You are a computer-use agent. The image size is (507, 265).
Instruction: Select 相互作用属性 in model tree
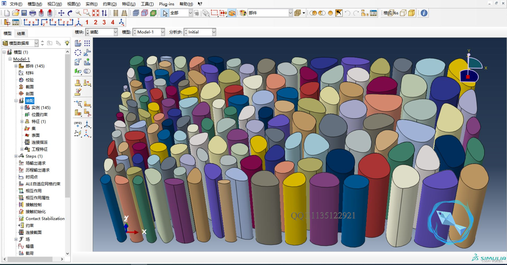coord(37,198)
